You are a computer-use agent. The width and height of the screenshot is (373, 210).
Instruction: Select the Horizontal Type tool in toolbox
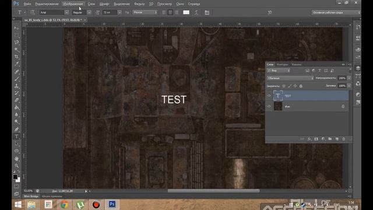point(16,136)
